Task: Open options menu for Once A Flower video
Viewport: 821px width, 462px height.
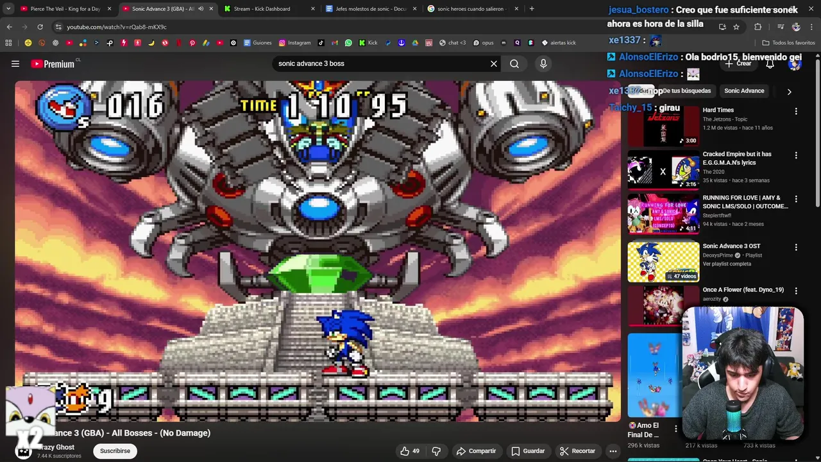Action: 796,291
